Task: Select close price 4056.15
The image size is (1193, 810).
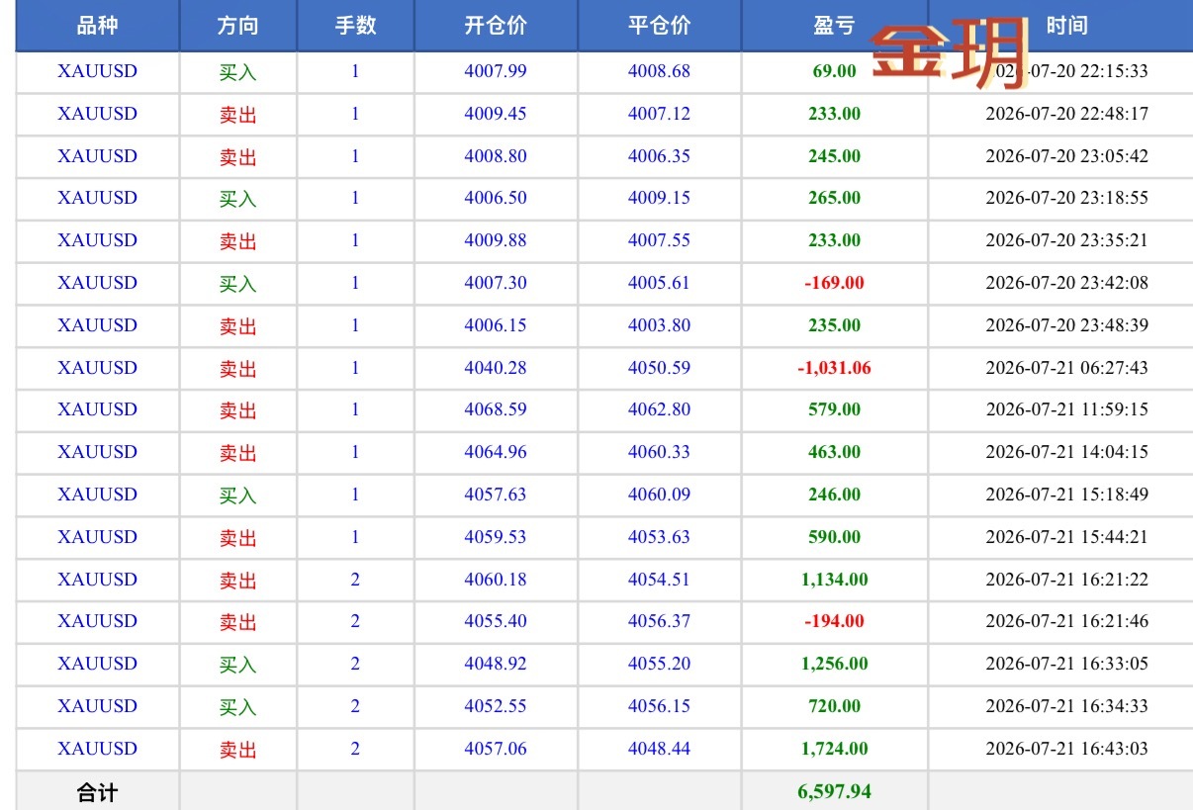Action: [659, 706]
